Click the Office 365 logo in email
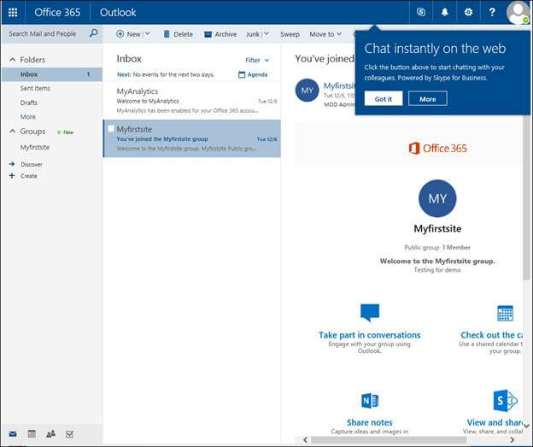The image size is (533, 447). pos(437,149)
